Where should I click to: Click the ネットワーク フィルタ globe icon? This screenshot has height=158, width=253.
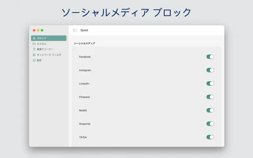(x=34, y=55)
